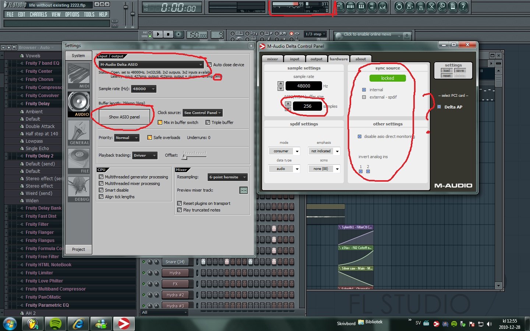The width and height of the screenshot is (530, 331).
Task: Switch to the output tab in M-Audio panel
Action: point(317,59)
